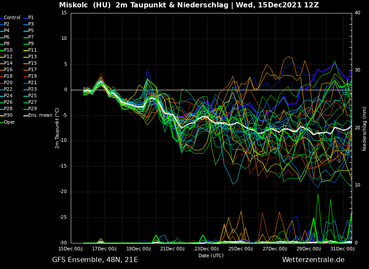Click the 2m Taupunkt (°C) left axis title
The width and height of the screenshot is (369, 269).
(57, 128)
